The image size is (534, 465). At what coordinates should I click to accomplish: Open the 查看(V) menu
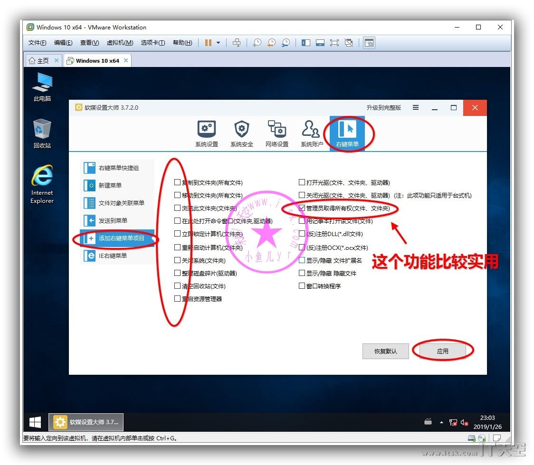[x=90, y=43]
